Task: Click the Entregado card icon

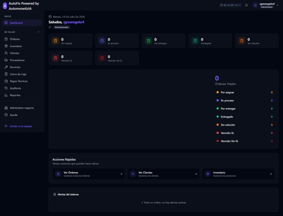Action: (195, 41)
